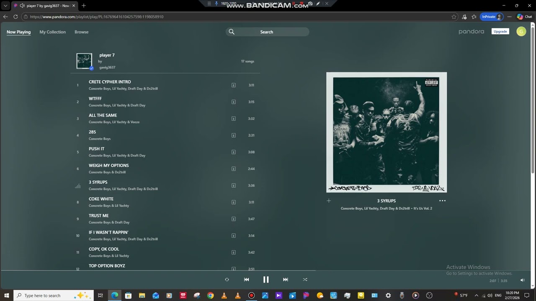Play the track CRETE CYPHER INTRO
This screenshot has width=536, height=301.
pos(110,82)
